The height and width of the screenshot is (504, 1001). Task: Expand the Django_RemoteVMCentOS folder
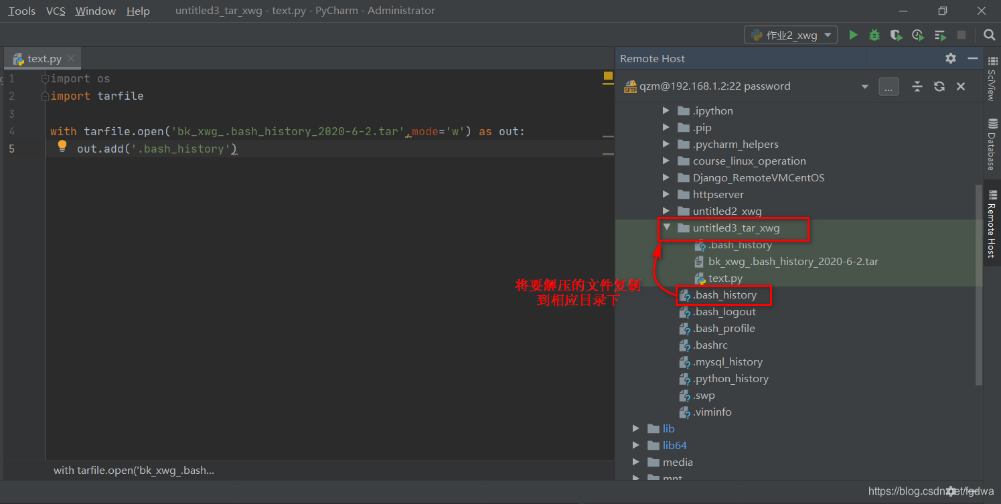[666, 177]
